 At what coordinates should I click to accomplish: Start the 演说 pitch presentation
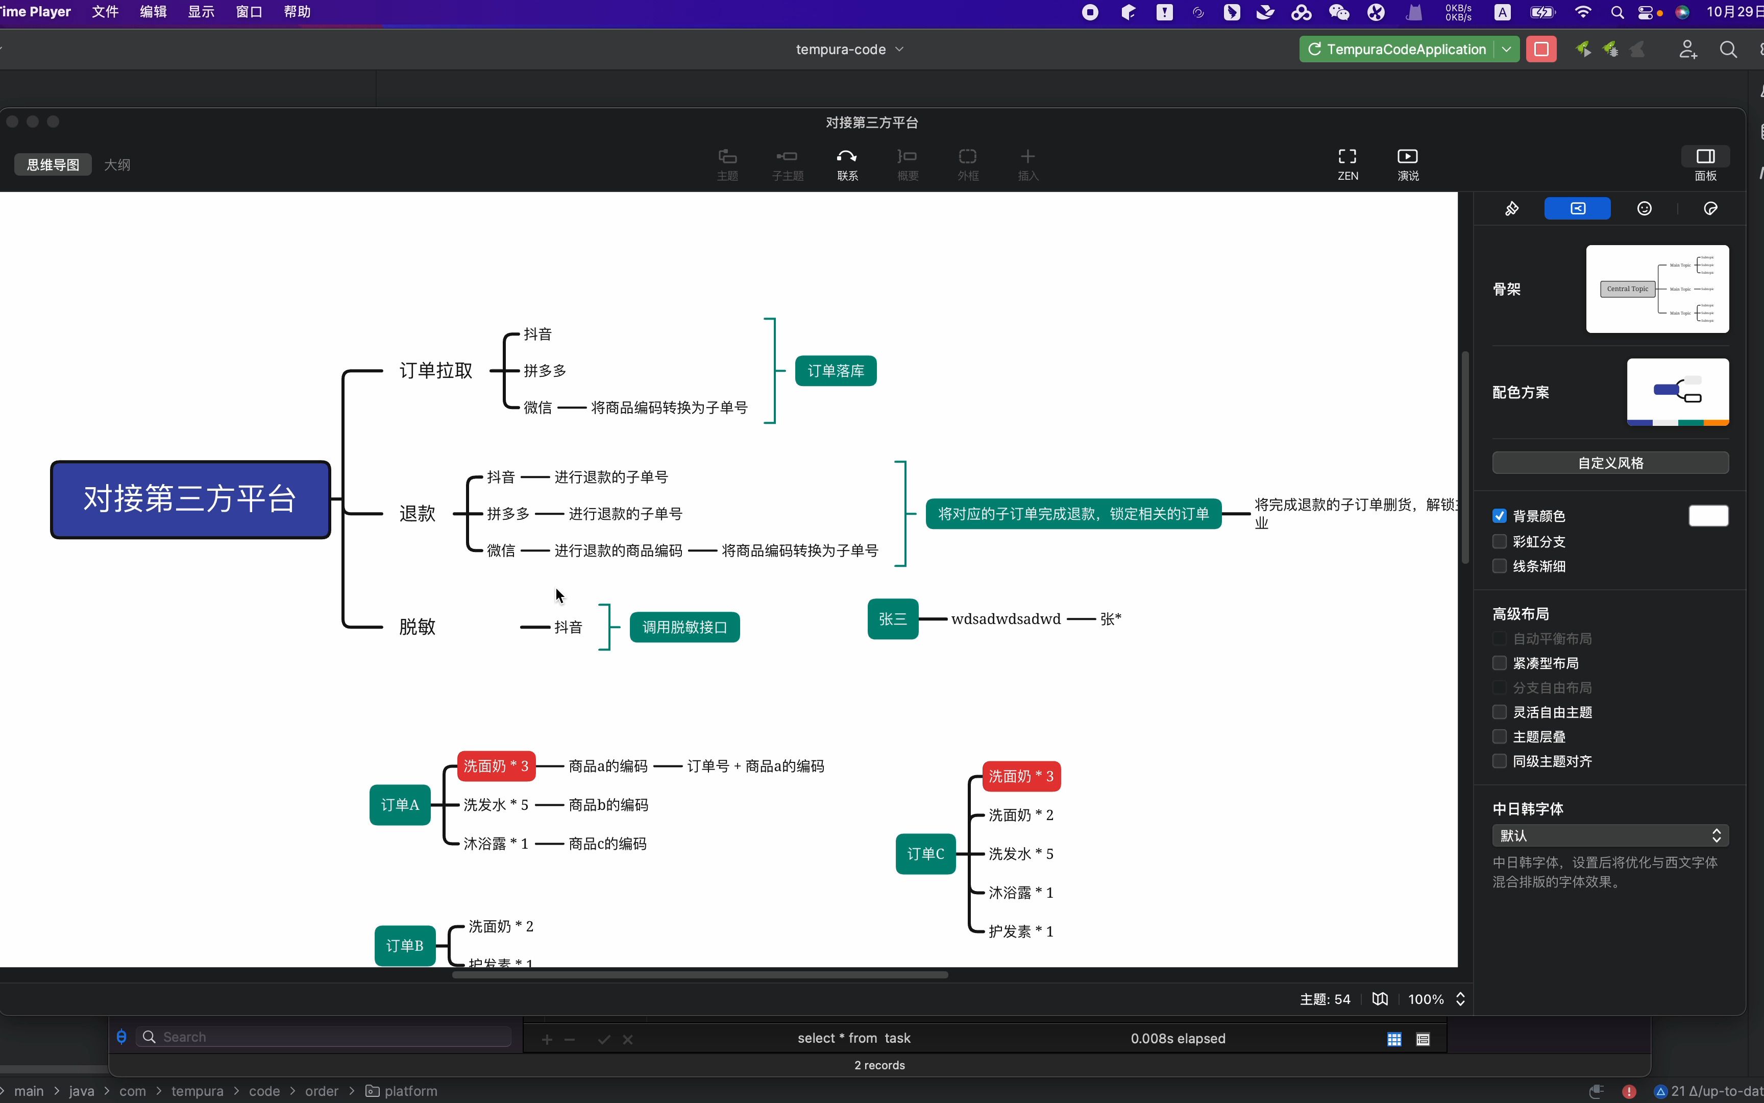(1408, 164)
